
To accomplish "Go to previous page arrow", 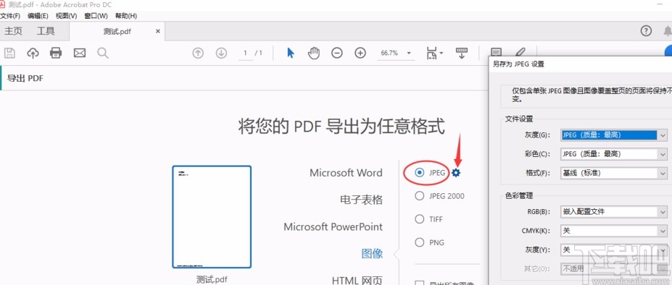I will coord(198,53).
